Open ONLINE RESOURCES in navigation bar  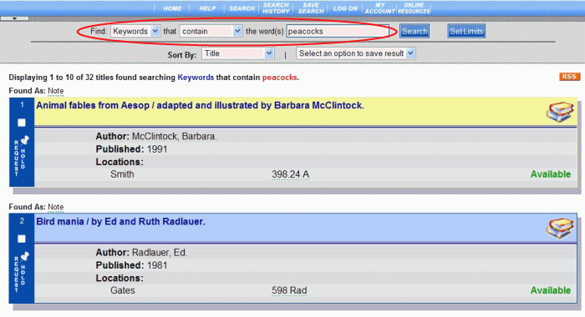pyautogui.click(x=414, y=8)
